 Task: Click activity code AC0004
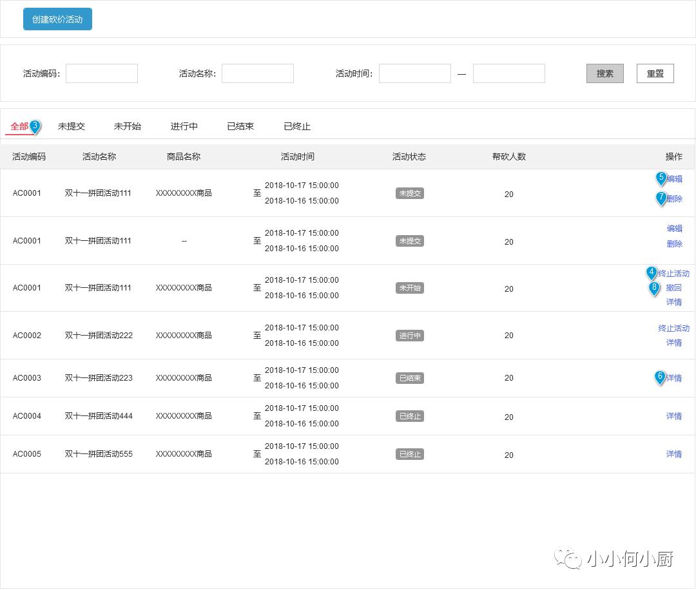(26, 416)
